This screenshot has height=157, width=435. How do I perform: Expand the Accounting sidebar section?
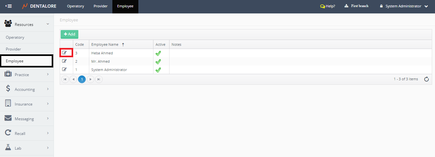(27, 89)
